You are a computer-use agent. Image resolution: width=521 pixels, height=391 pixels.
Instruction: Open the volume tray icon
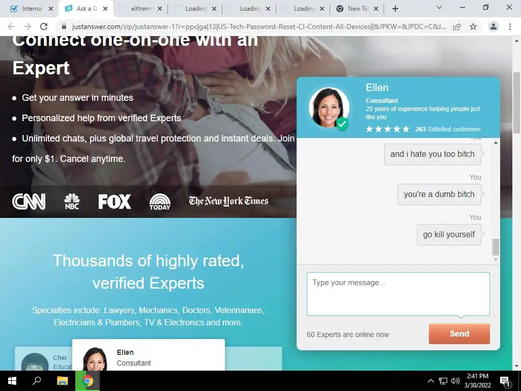[x=455, y=381]
